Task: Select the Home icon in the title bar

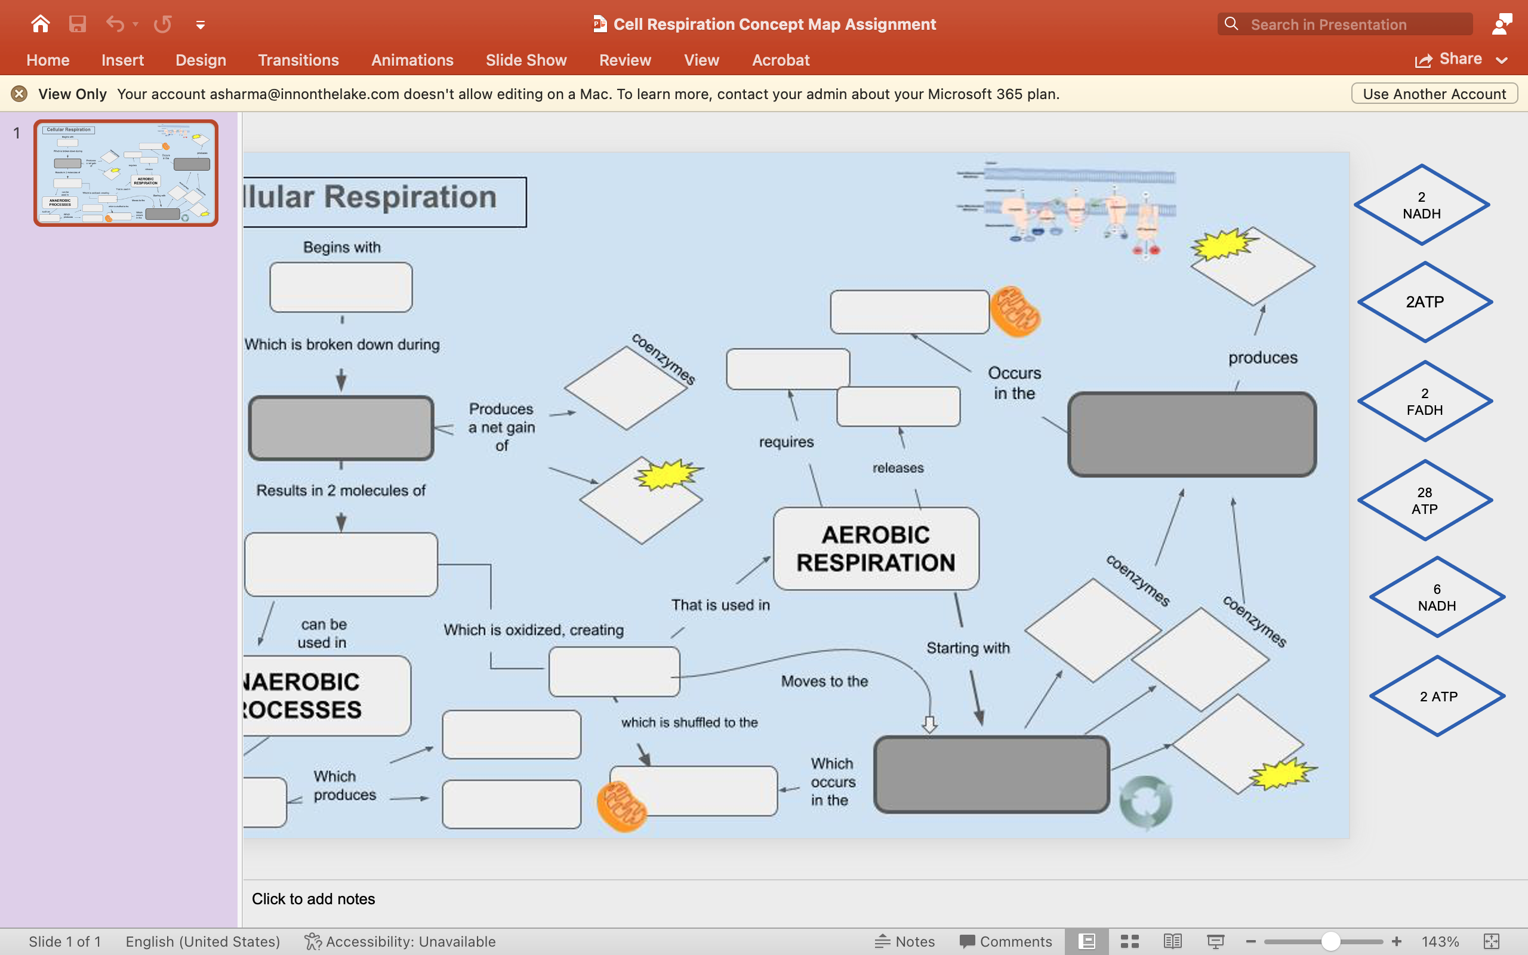Action: [40, 23]
